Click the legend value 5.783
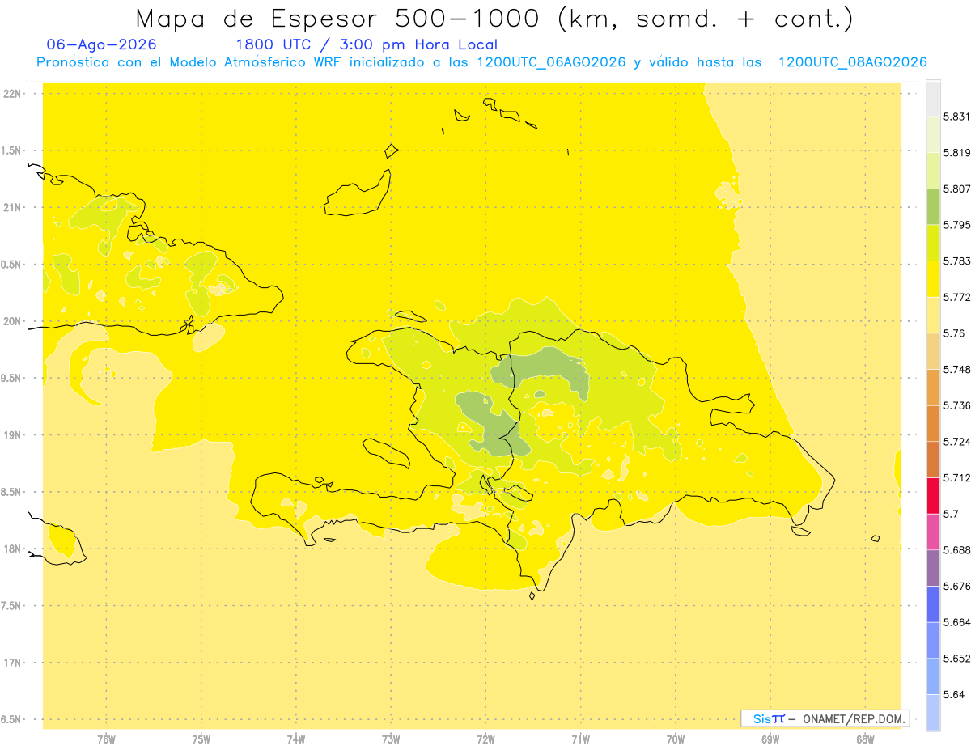Screen dimensions: 971x750 pos(956,261)
